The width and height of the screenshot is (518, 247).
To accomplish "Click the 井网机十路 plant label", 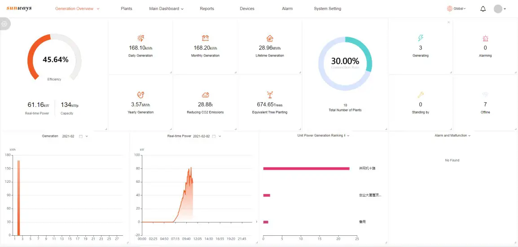I will [367, 168].
